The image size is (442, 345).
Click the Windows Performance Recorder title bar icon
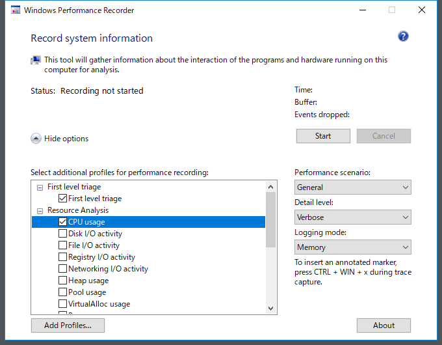pyautogui.click(x=16, y=10)
